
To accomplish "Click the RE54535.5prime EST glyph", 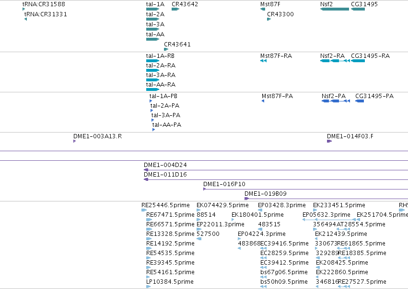I will coord(149,258).
